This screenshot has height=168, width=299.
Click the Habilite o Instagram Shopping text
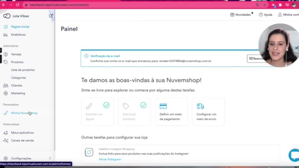116,149
